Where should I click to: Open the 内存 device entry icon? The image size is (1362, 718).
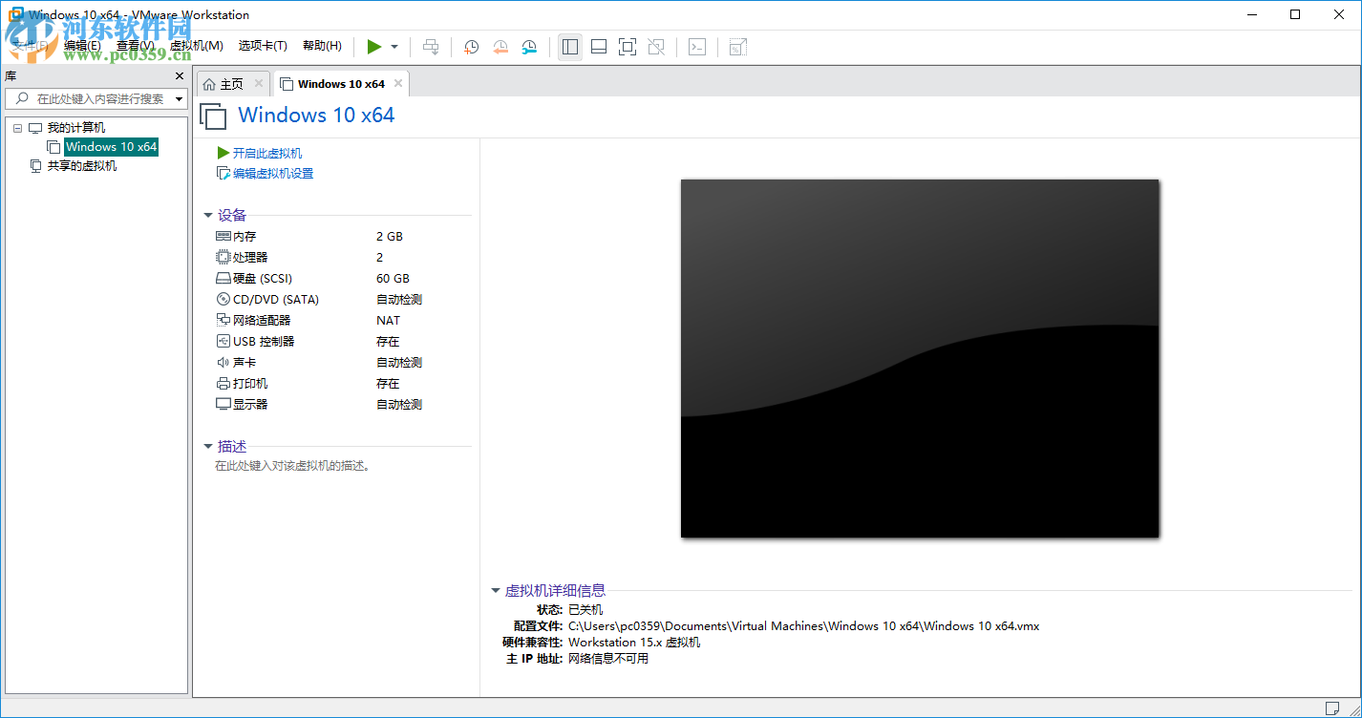click(x=222, y=236)
